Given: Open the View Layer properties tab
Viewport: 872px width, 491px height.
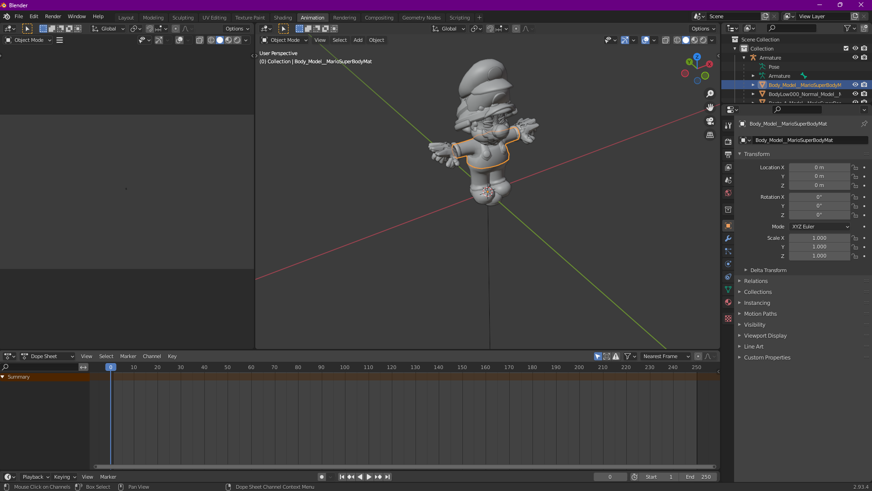Looking at the screenshot, I should tap(728, 167).
